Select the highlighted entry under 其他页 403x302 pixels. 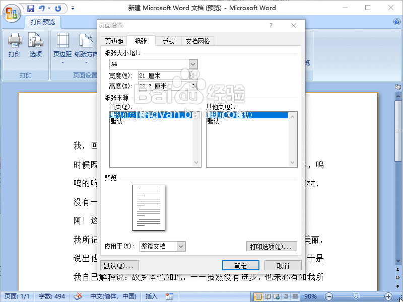251,115
